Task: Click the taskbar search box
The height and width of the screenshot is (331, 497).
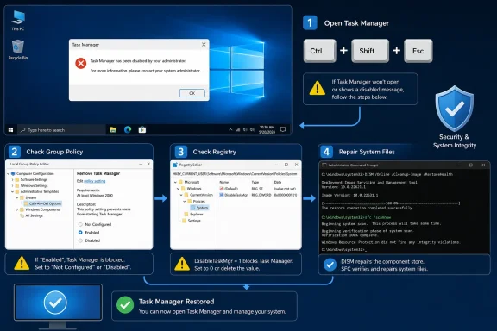Action: pos(61,130)
